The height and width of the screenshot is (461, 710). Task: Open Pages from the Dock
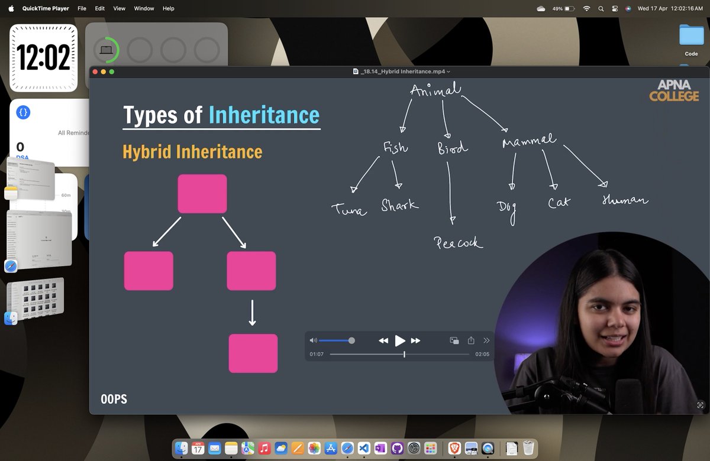coord(298,448)
